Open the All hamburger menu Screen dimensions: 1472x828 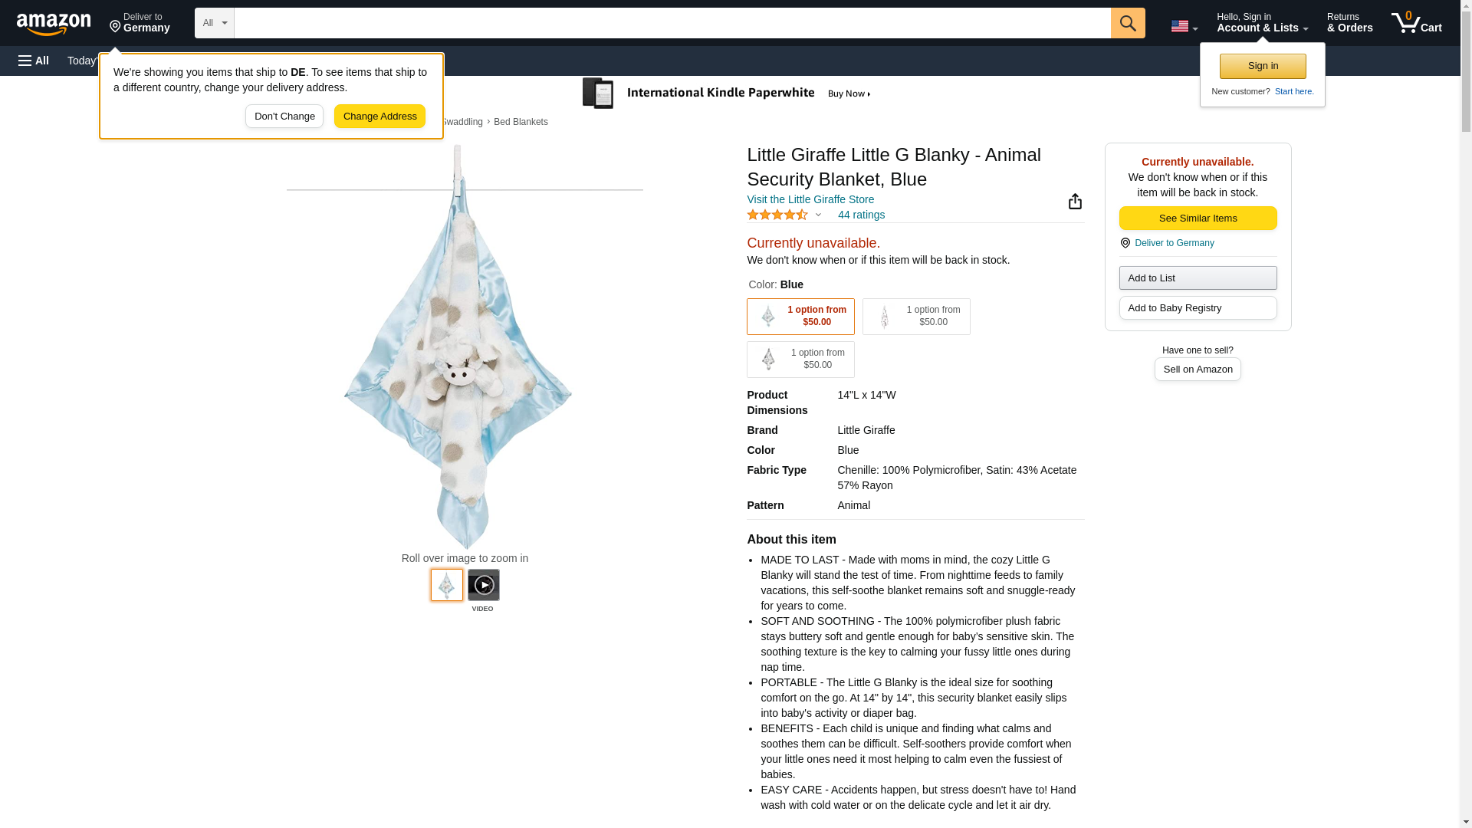(34, 61)
